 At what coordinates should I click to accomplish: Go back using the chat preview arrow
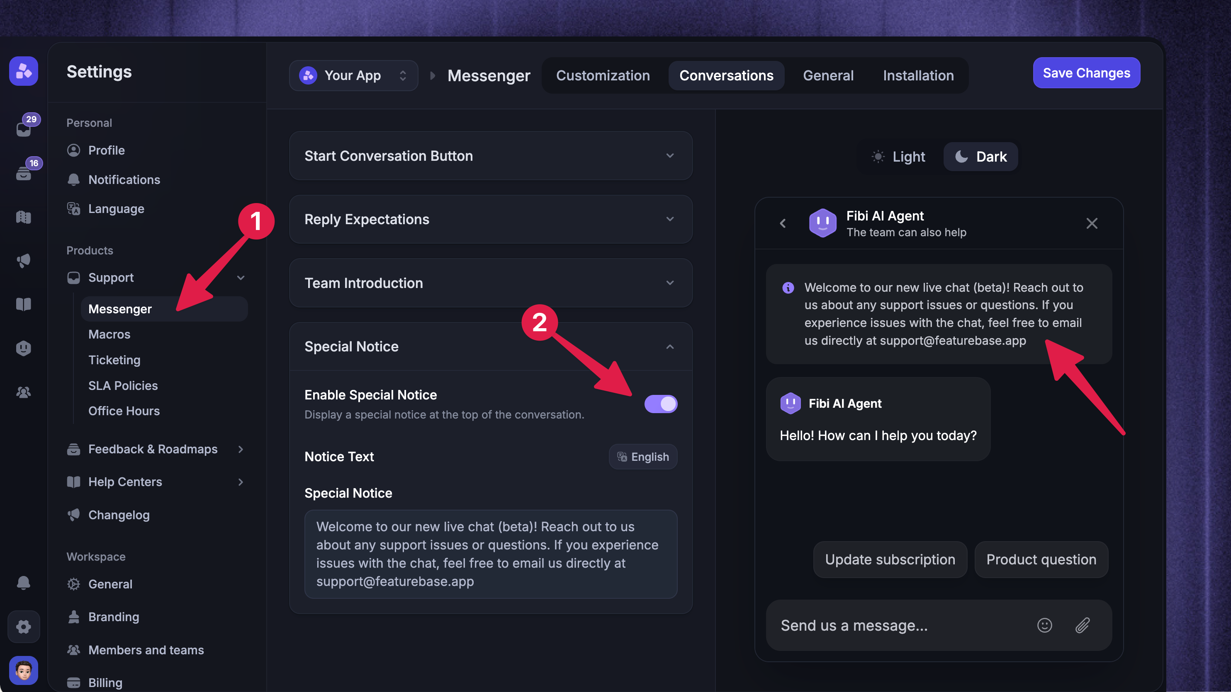click(x=783, y=223)
